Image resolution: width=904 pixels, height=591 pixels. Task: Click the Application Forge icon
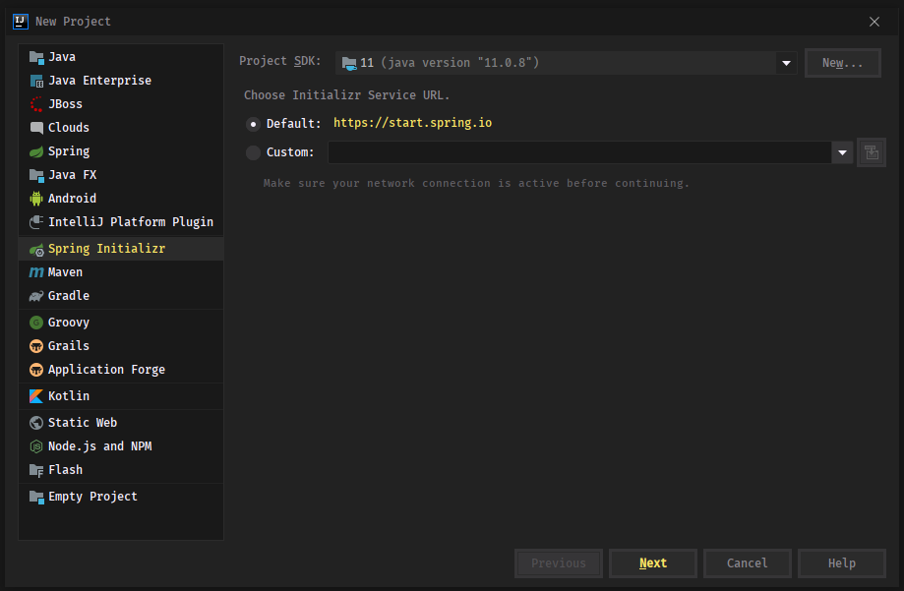point(36,370)
